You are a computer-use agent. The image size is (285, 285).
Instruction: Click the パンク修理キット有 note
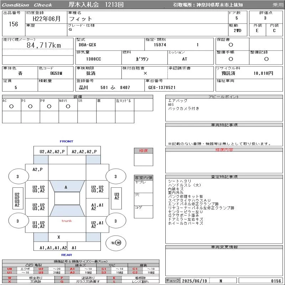185,197
